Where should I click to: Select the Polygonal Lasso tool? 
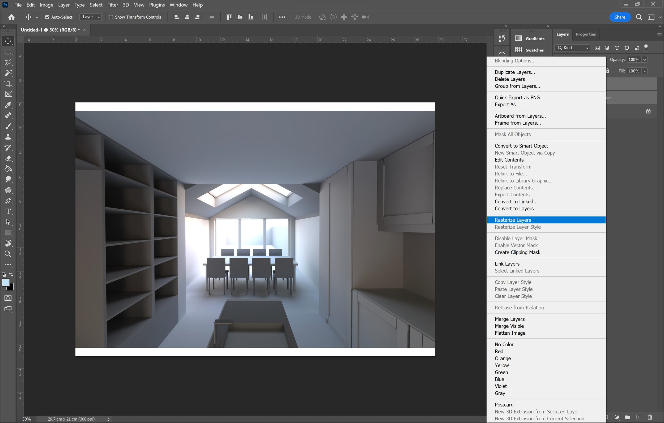click(x=8, y=62)
